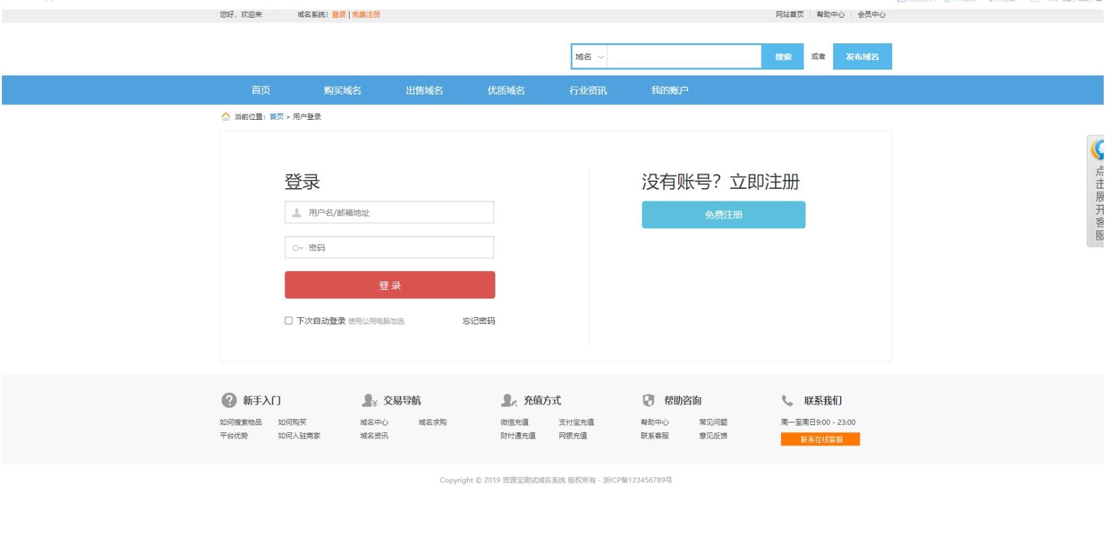Viewport: 1105px width, 542px height.
Task: Go to 首页 in the navigation bar
Action: 261,90
